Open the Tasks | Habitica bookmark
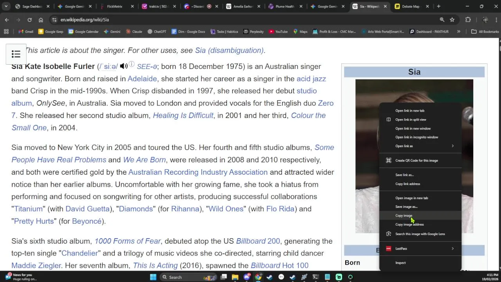This screenshot has width=501, height=282. pos(224,32)
